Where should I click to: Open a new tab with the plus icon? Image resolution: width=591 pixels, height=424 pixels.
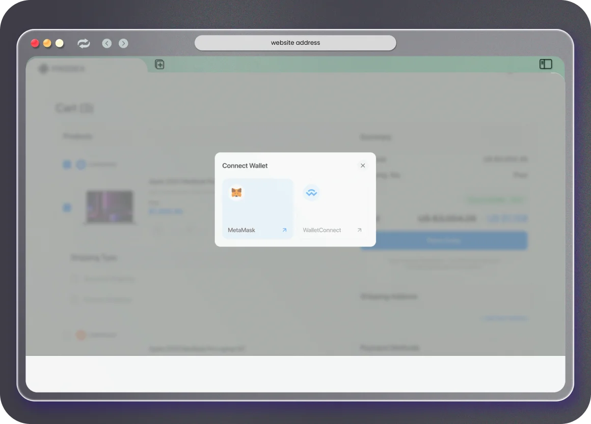coord(159,65)
